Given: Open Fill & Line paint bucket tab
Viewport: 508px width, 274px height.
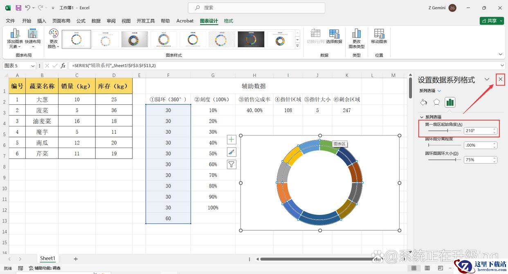Looking at the screenshot, I should (424, 102).
